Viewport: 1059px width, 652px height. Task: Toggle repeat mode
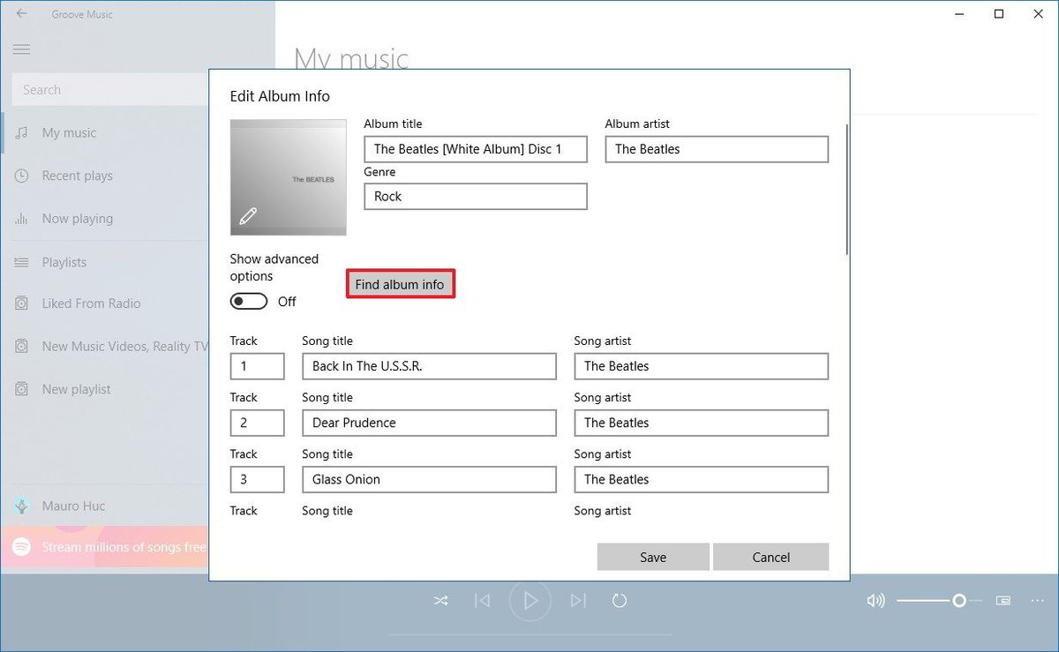620,600
